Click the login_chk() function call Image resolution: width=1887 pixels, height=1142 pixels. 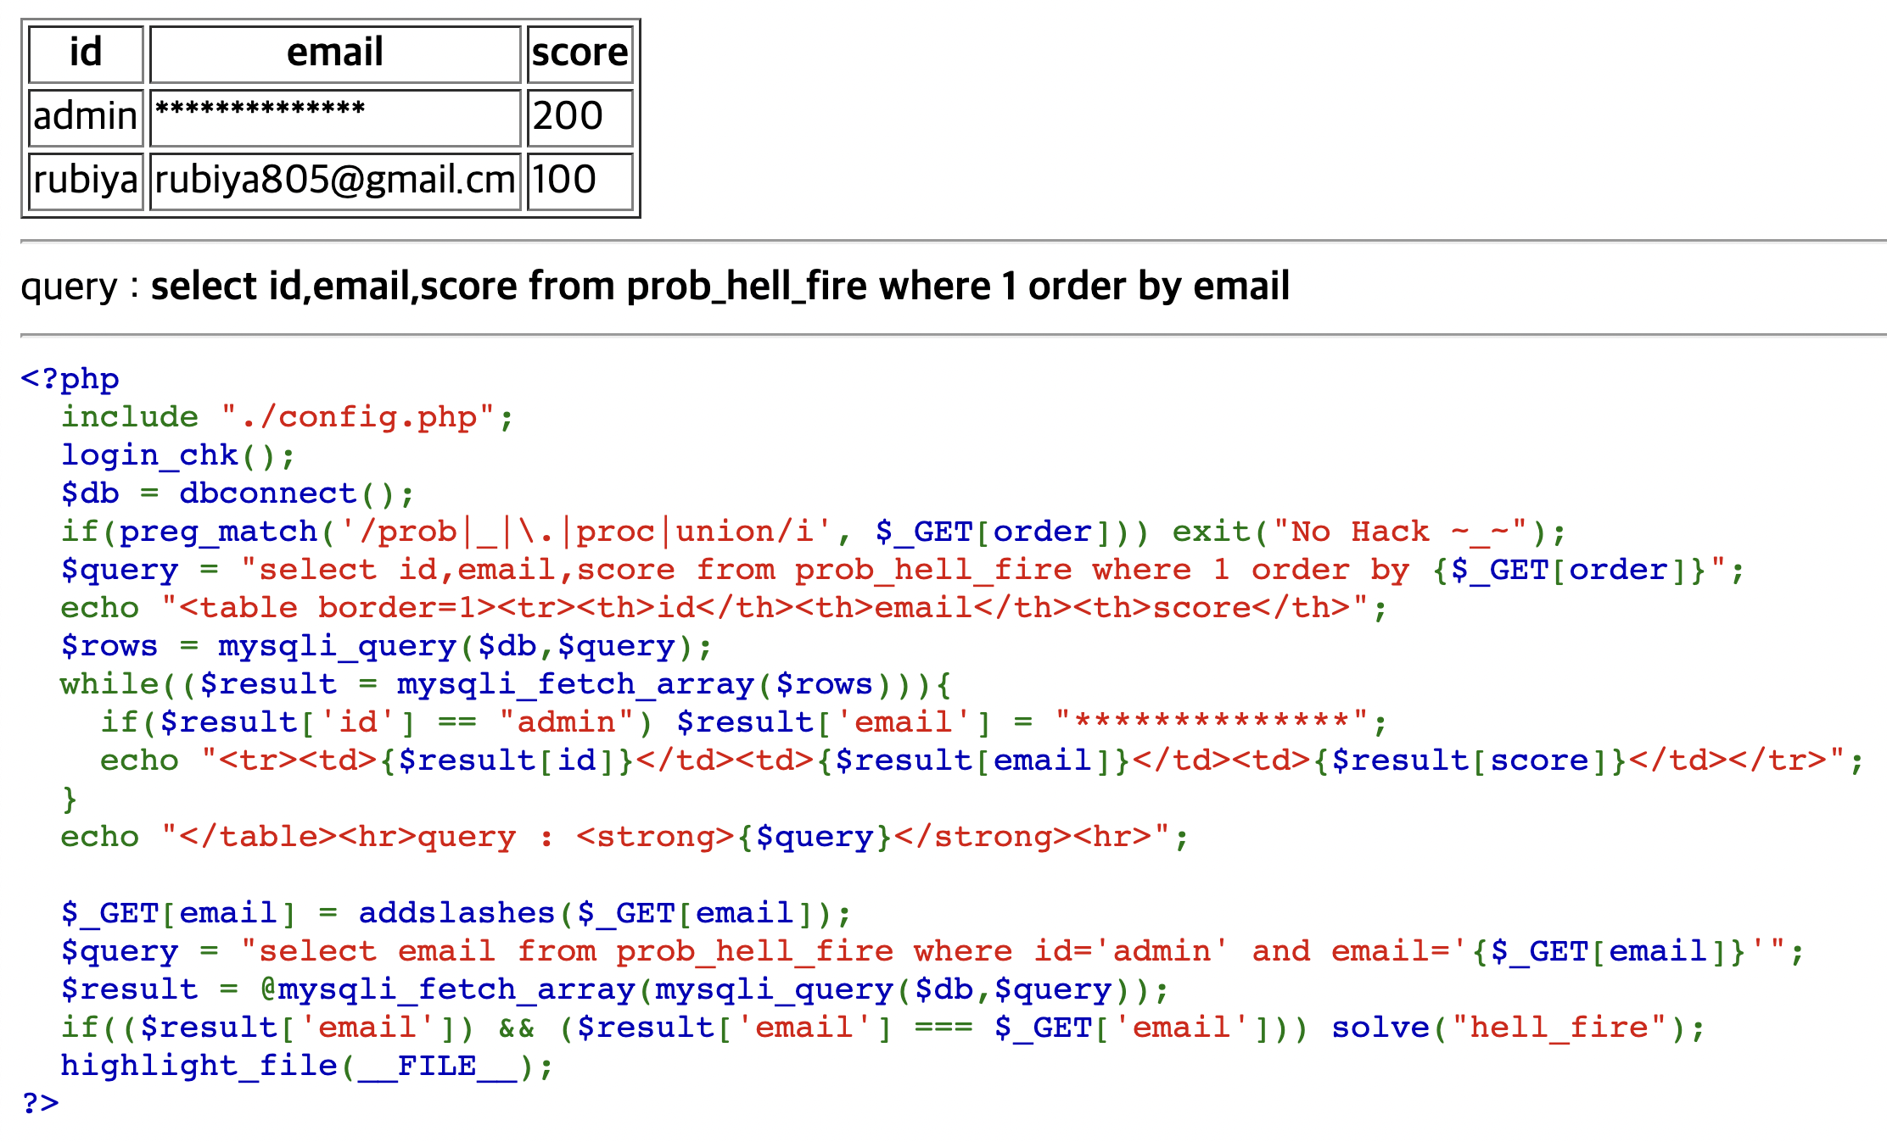[177, 455]
